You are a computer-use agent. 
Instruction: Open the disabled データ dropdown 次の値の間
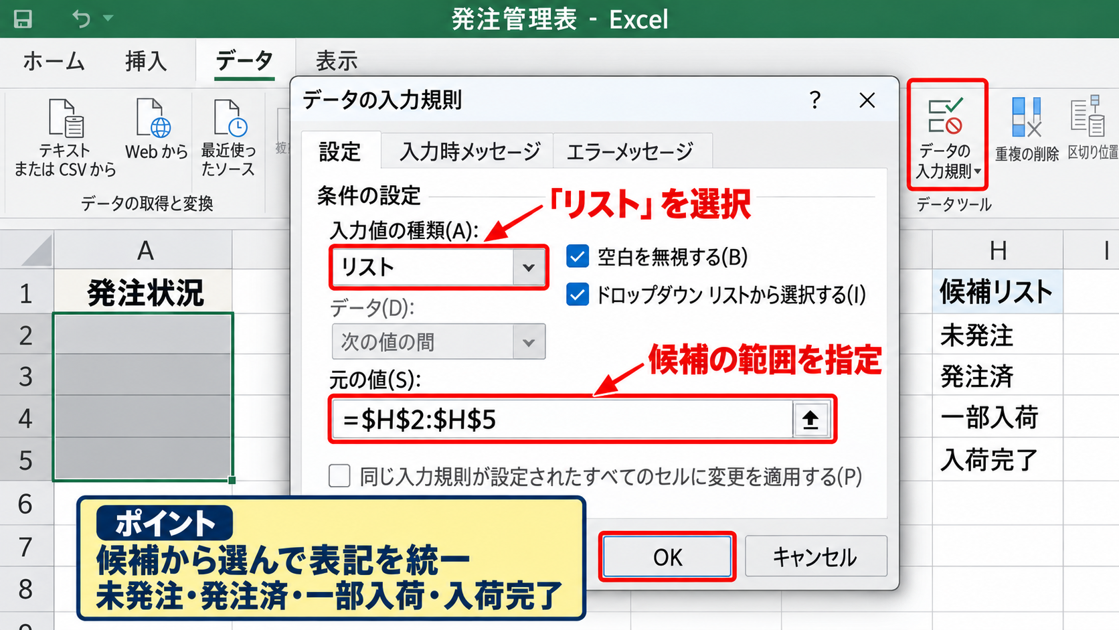click(x=438, y=341)
